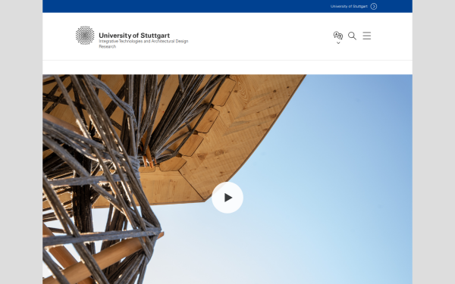Open Integrative Technologies and Architectural Design Research
Screen dimensions: 455x284
143,44
